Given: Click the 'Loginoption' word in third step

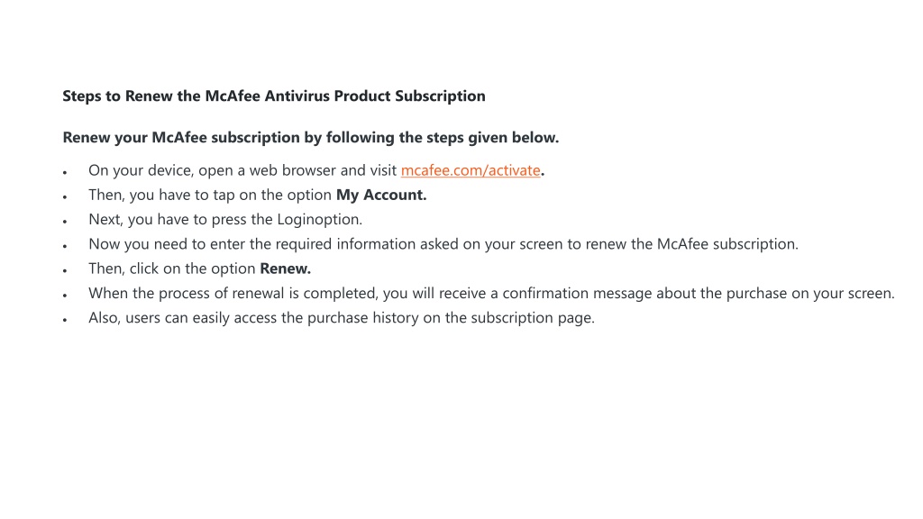Looking at the screenshot, I should (x=320, y=220).
